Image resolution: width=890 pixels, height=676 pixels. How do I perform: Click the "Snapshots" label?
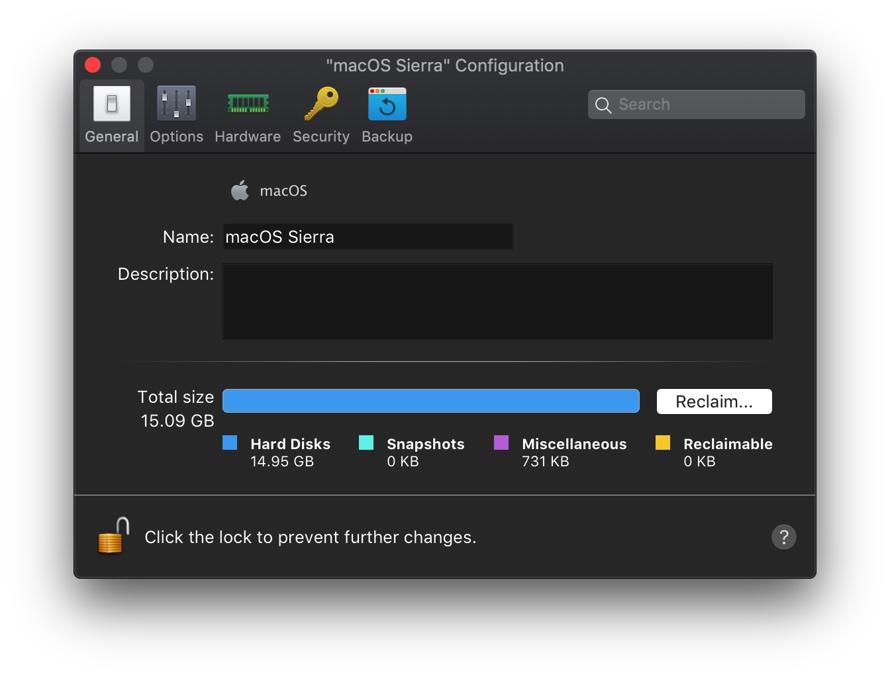426,444
